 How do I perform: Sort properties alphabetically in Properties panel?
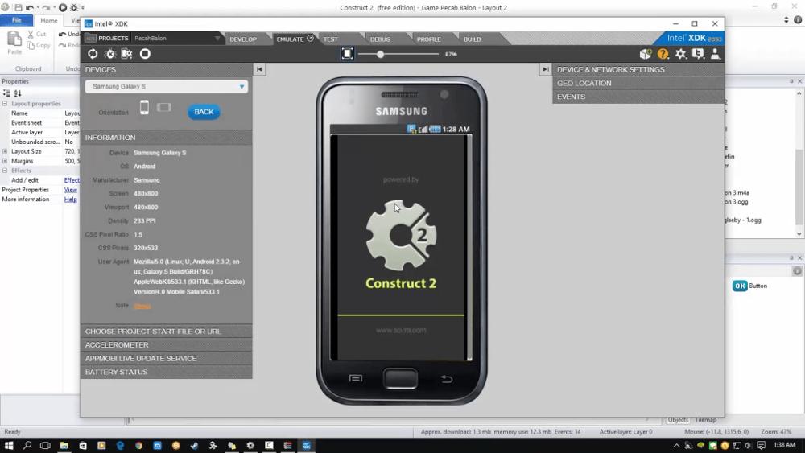coord(18,93)
